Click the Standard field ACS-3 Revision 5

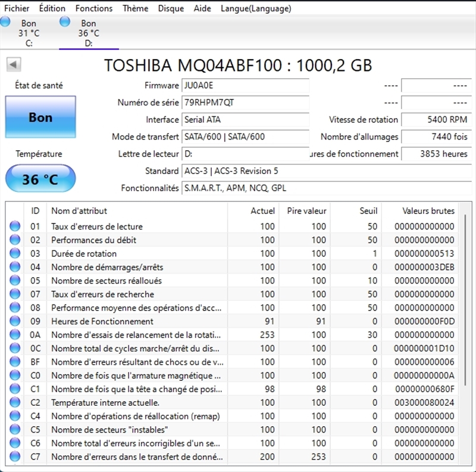[x=327, y=171]
